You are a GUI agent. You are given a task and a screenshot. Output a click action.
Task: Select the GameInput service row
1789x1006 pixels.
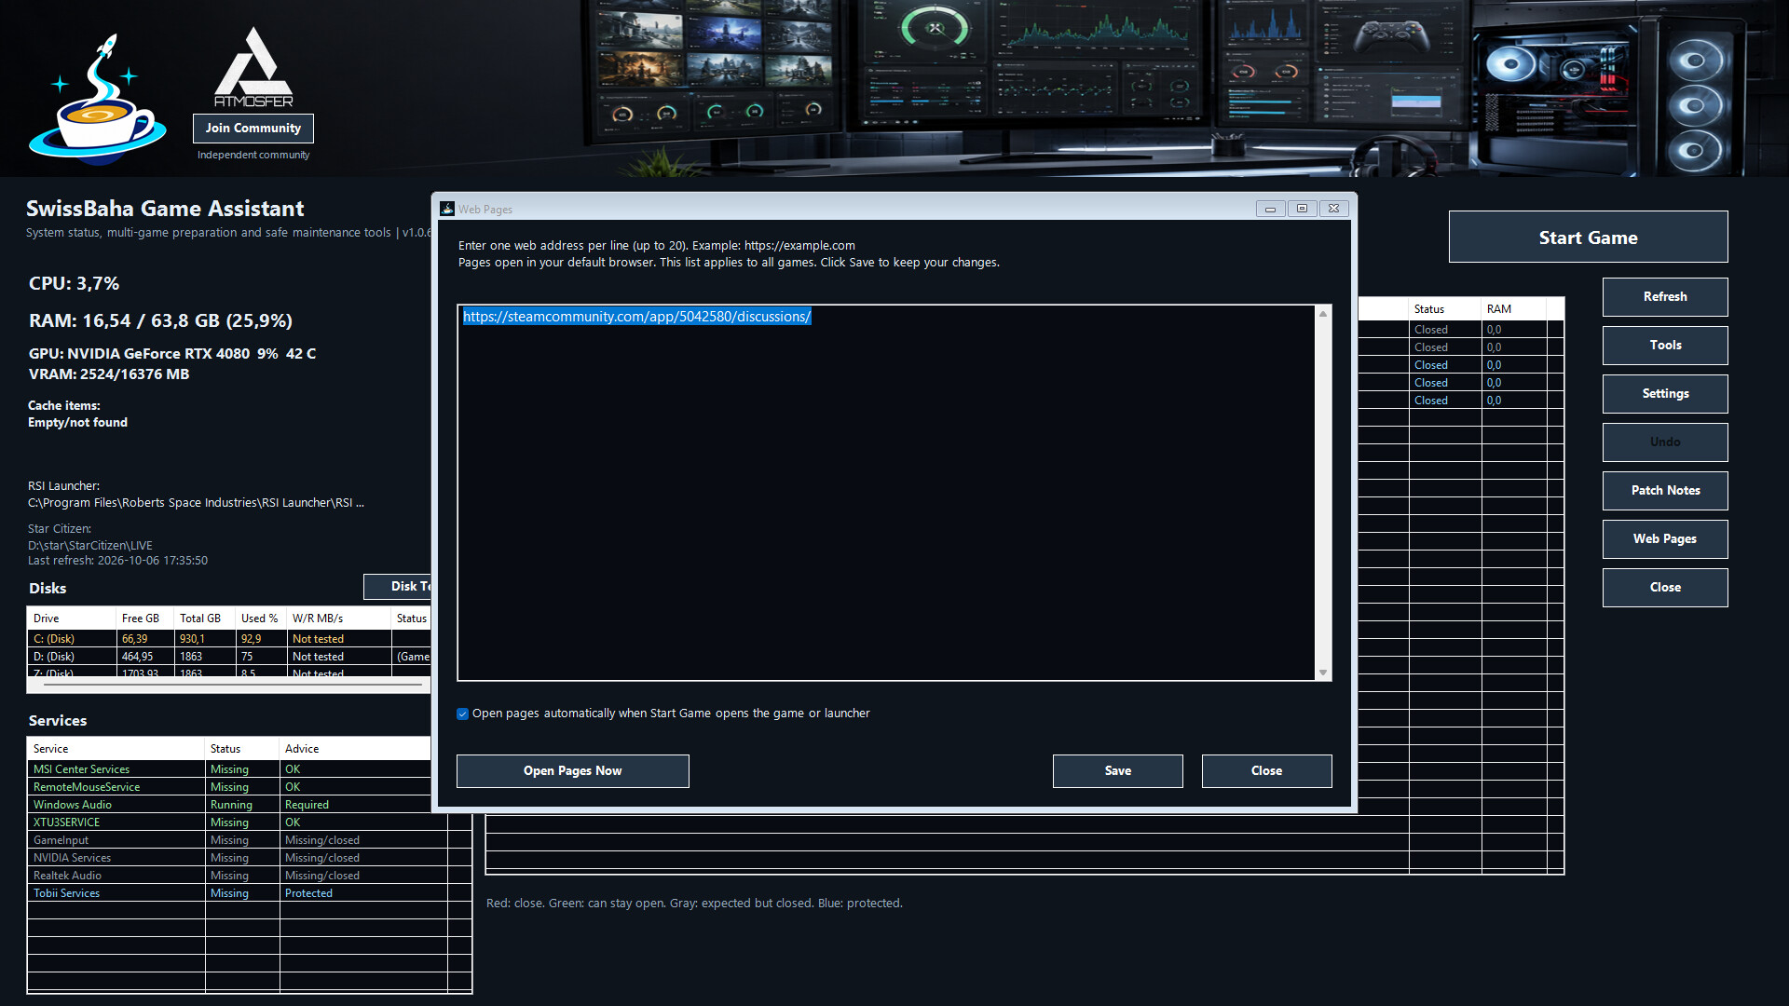tap(249, 840)
